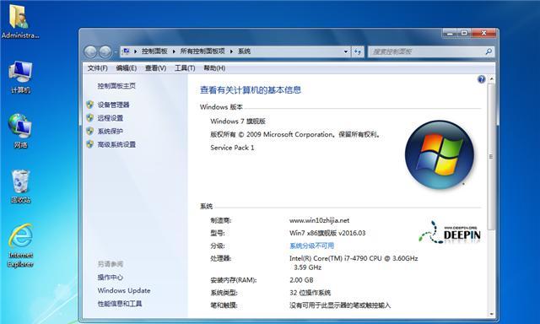
Task: Open the 编辑(E) menu
Action: [127, 68]
